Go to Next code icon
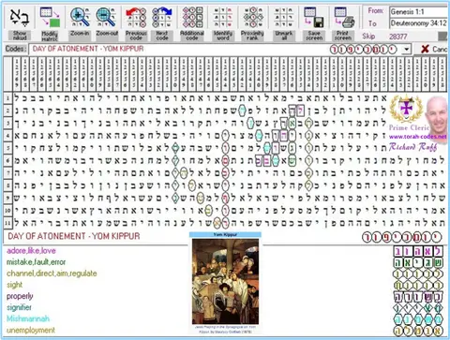 coord(162,18)
